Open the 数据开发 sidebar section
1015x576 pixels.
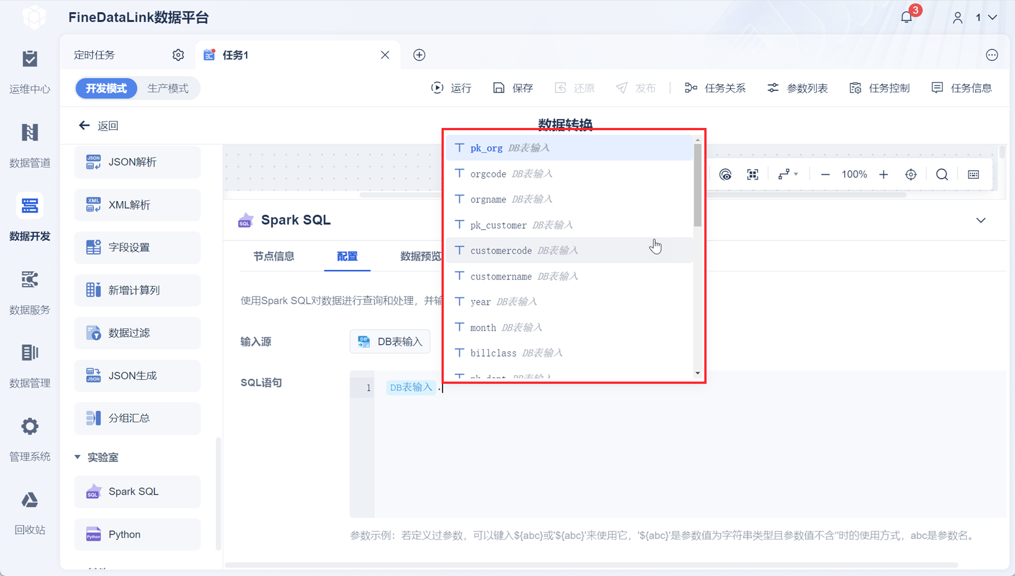pos(30,218)
